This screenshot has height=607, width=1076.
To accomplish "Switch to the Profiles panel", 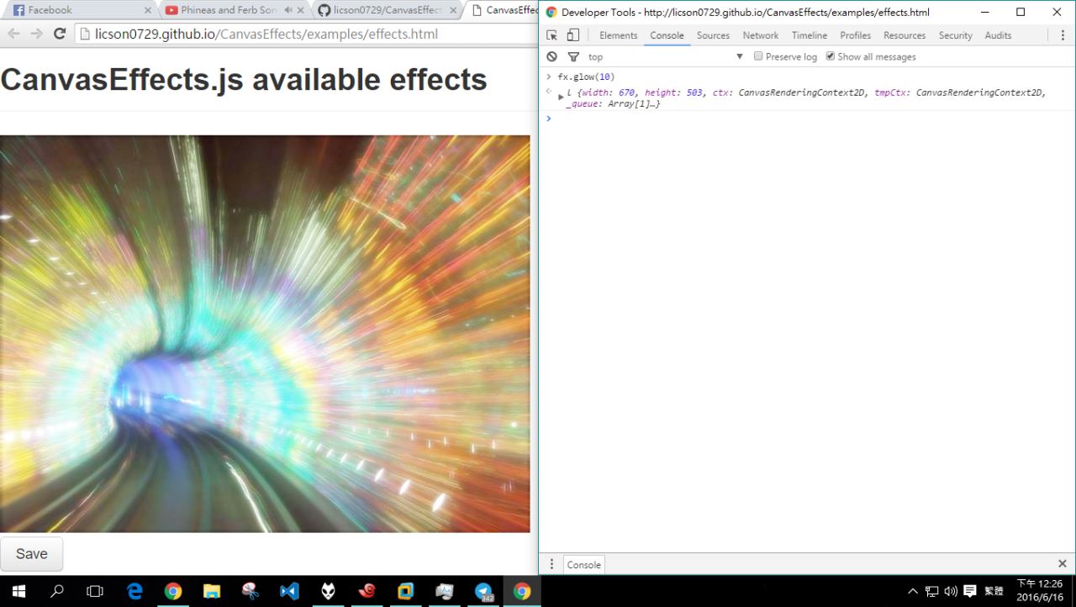I will [x=856, y=35].
